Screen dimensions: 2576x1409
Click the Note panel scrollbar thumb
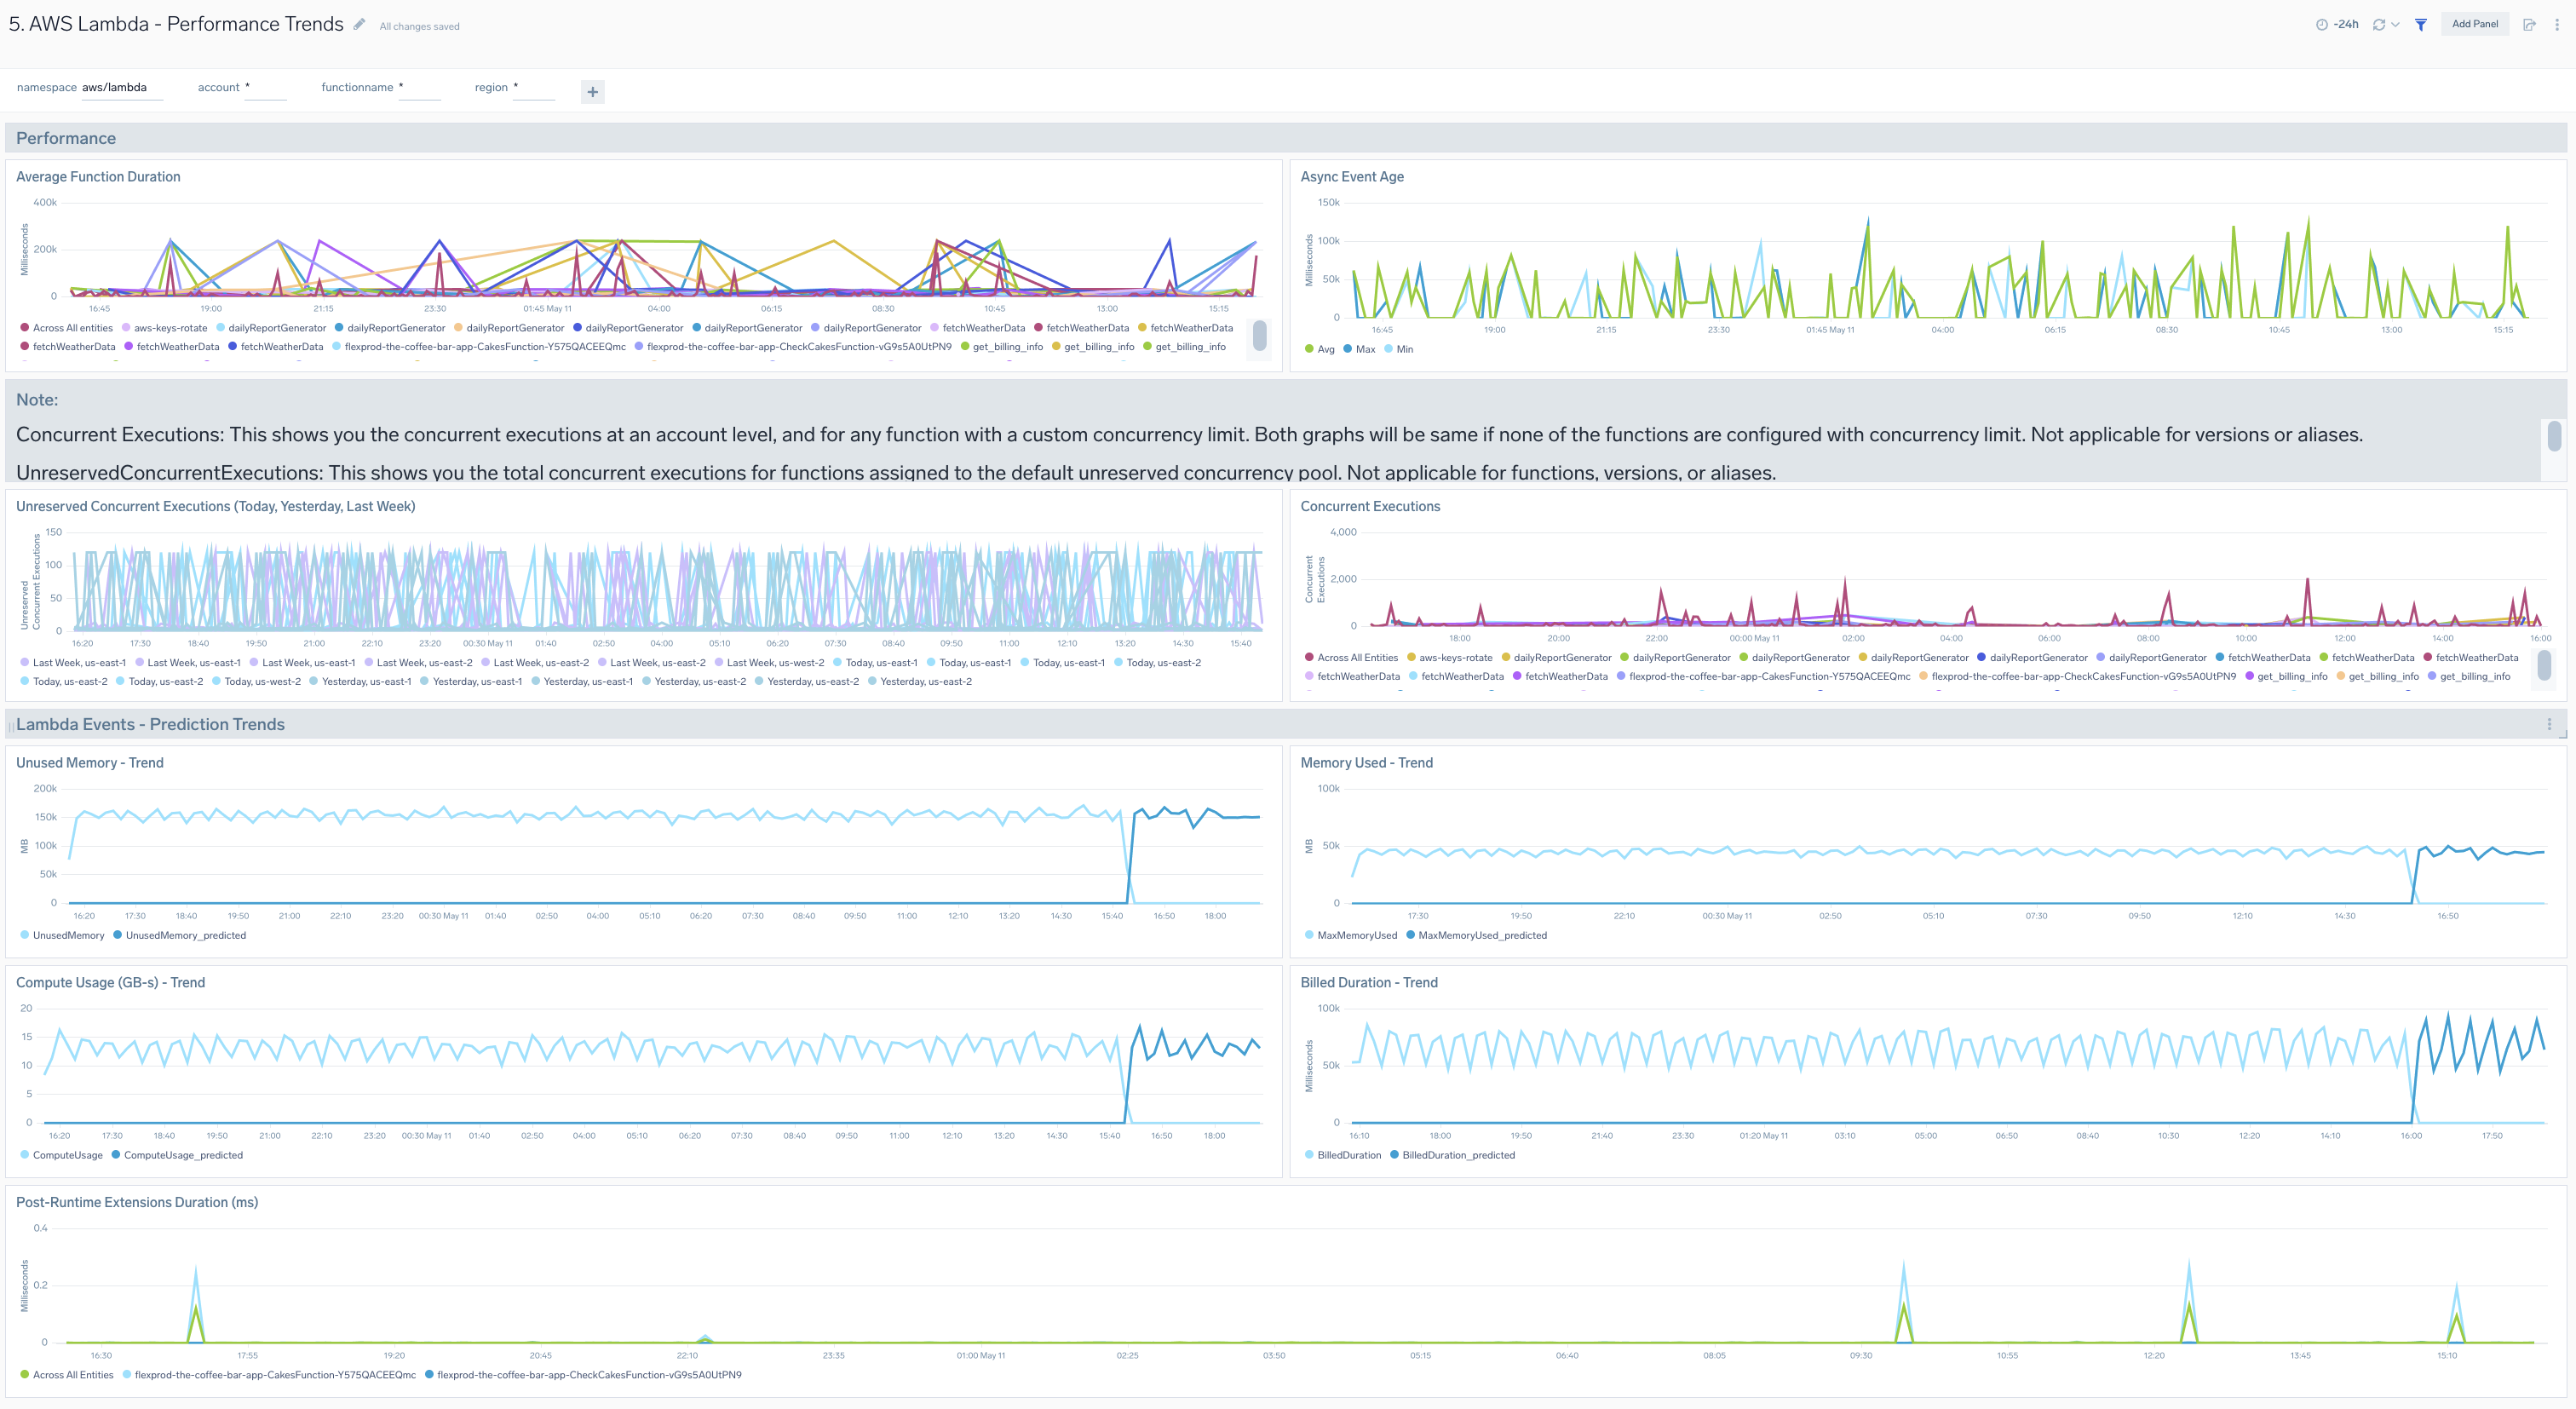pos(2554,435)
